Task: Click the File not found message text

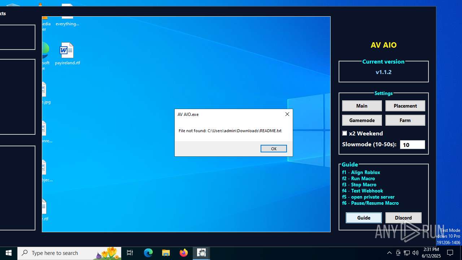Action: pyautogui.click(x=230, y=131)
